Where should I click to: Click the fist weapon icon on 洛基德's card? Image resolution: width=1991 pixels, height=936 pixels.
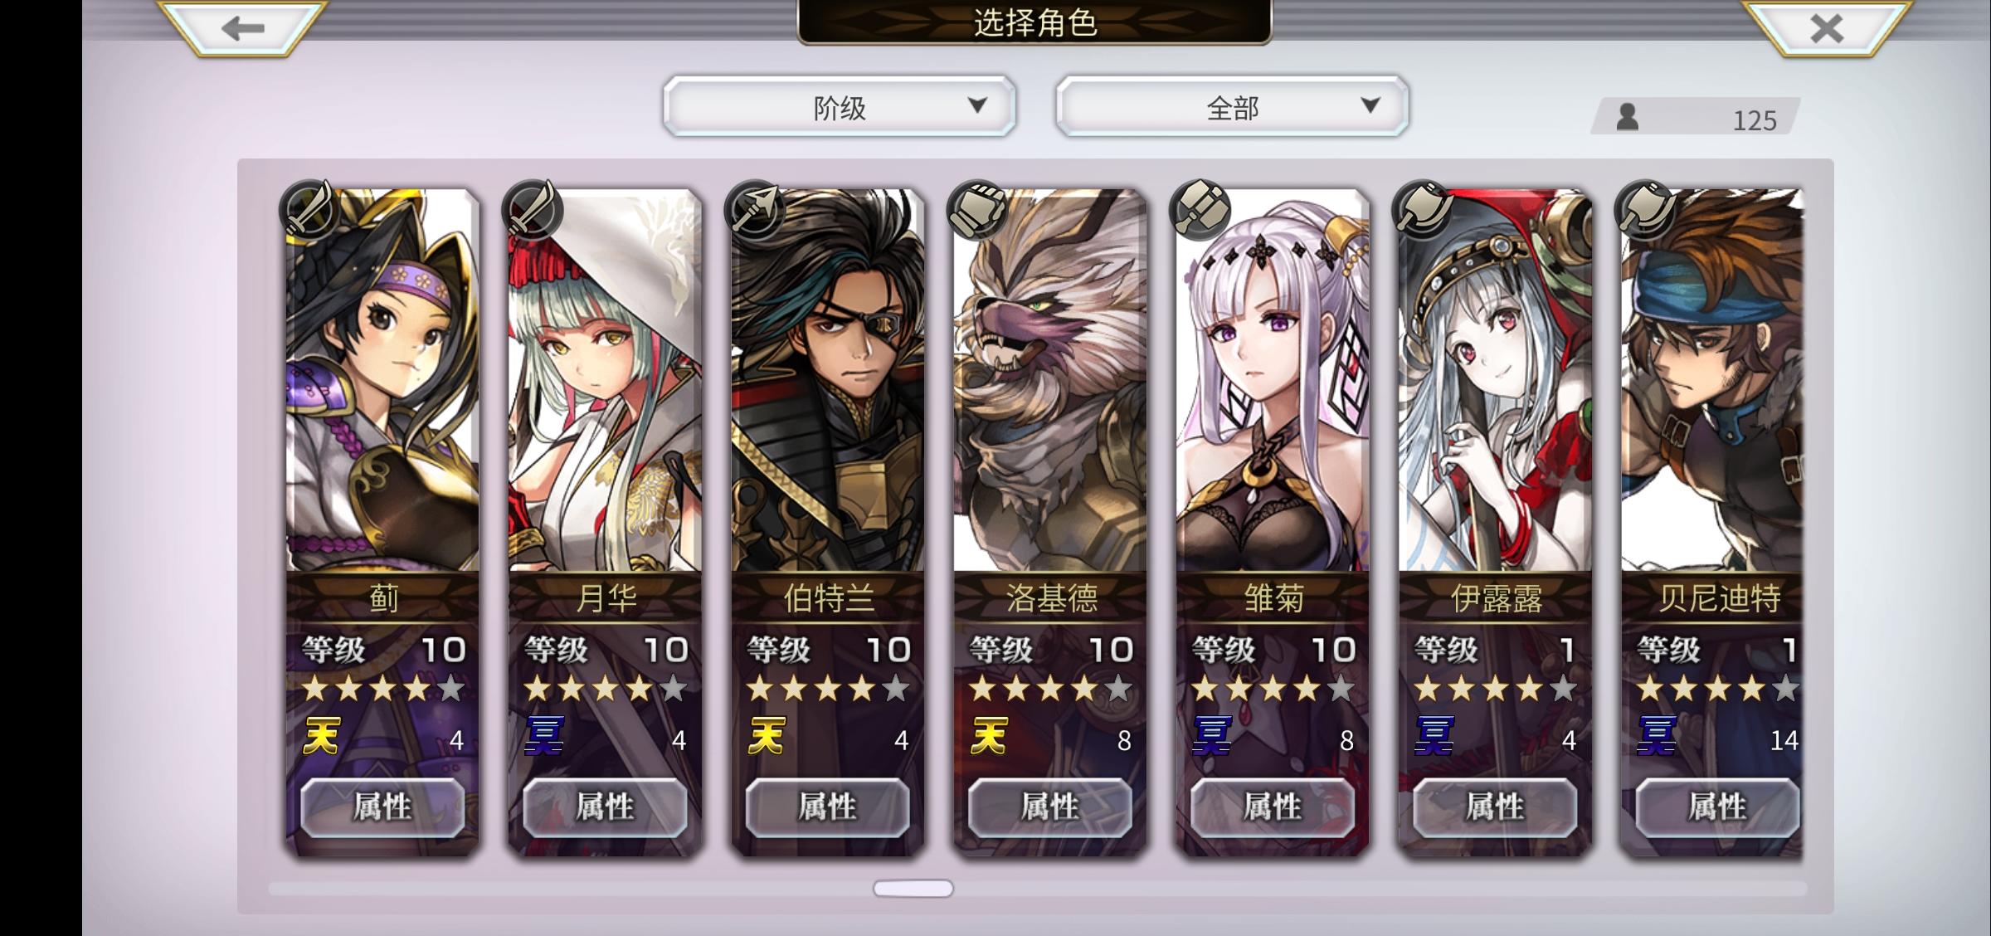point(977,210)
